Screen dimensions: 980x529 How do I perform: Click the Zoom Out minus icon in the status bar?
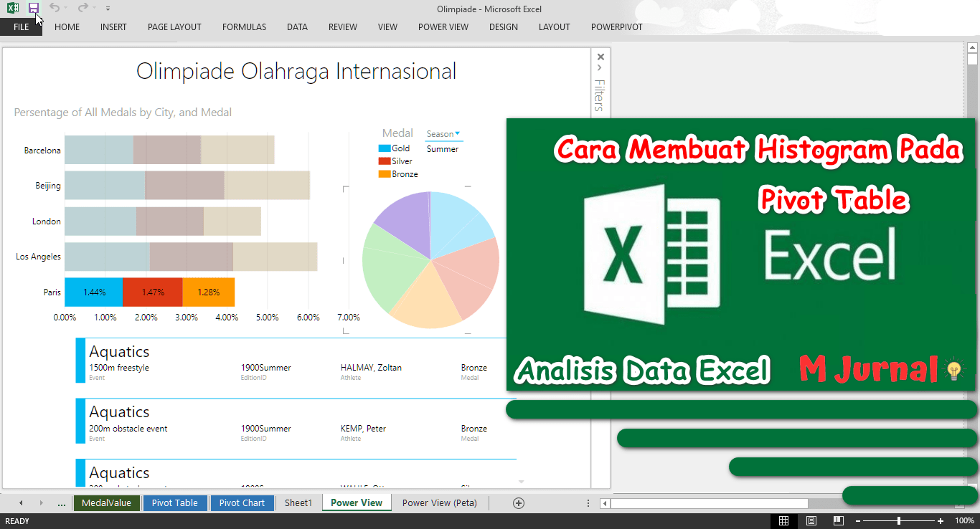858,521
